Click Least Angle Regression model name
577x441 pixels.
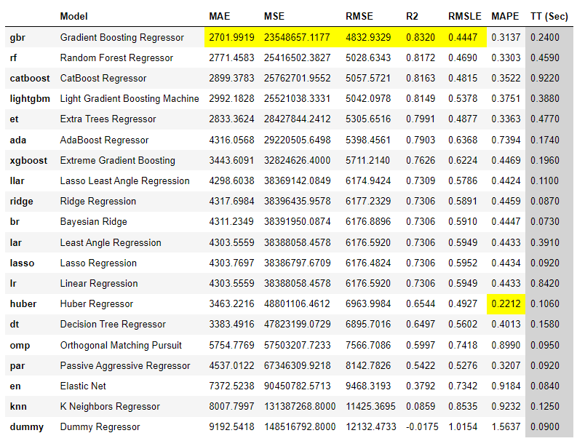(x=111, y=242)
